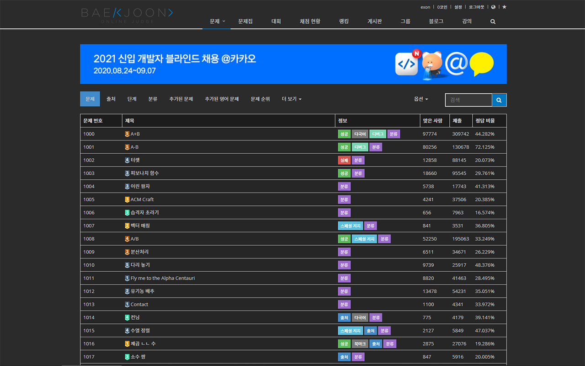Click the tier badge icon next to 습격자 초라기
585x366 pixels.
click(127, 213)
